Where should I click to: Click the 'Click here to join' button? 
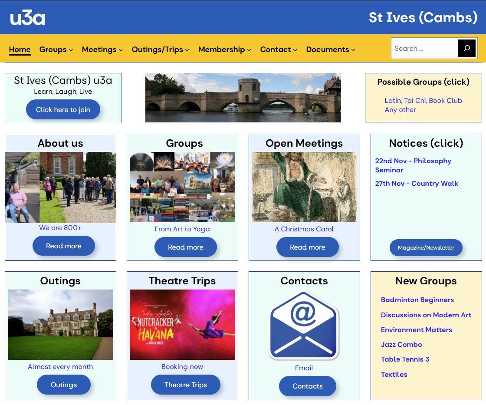pos(63,110)
